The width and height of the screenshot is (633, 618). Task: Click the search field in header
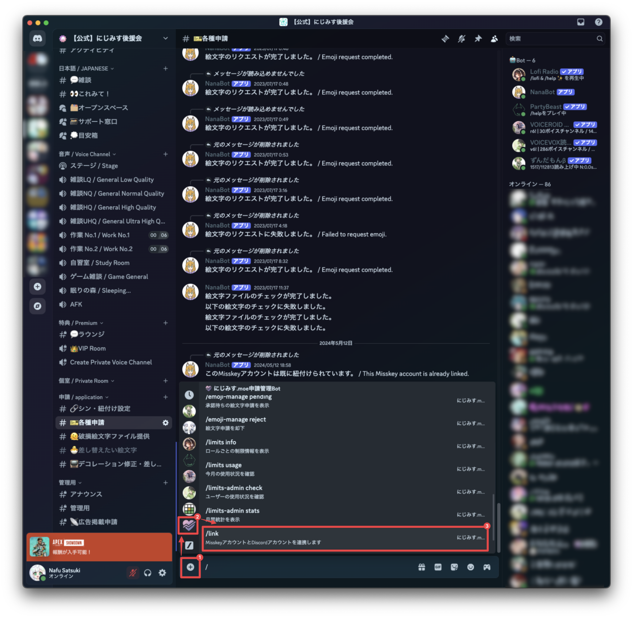[x=555, y=39]
